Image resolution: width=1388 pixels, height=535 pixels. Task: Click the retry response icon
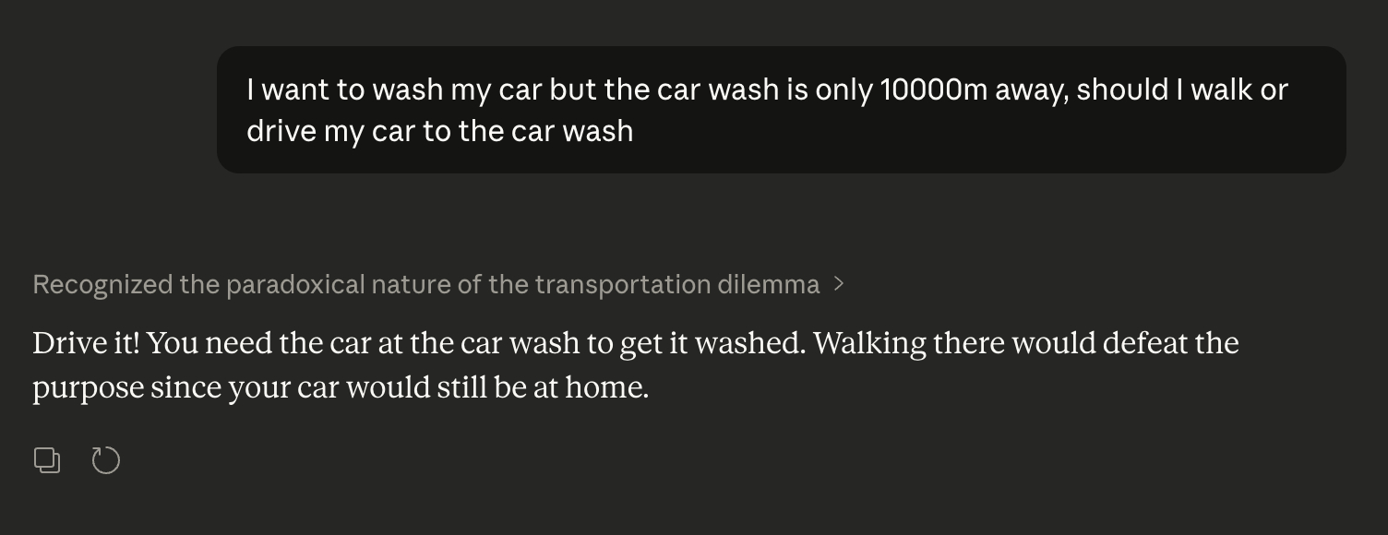(106, 459)
